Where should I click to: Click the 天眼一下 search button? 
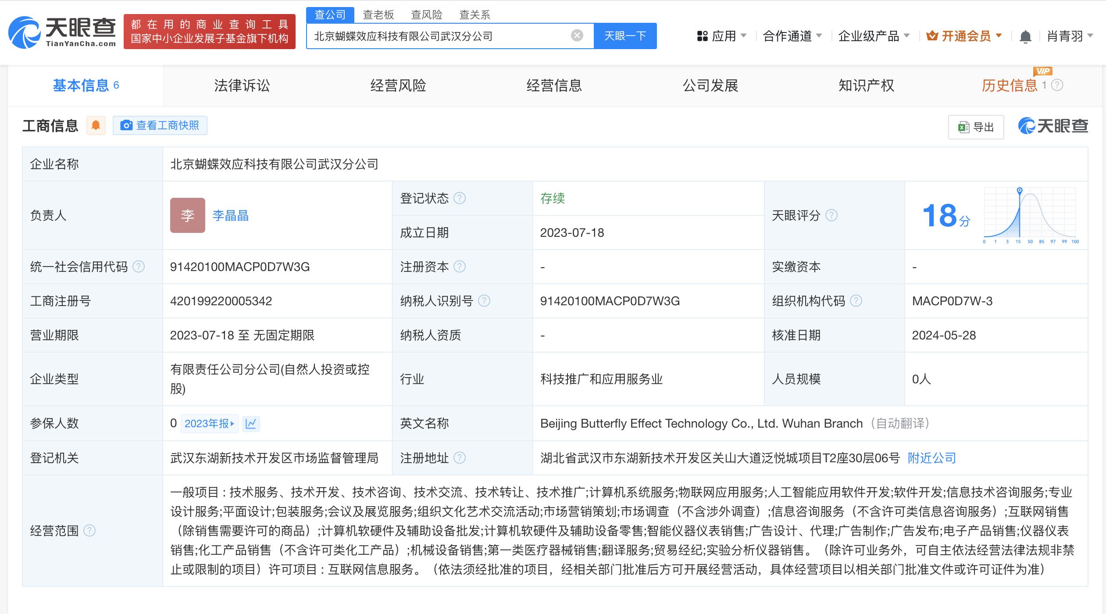pyautogui.click(x=625, y=36)
